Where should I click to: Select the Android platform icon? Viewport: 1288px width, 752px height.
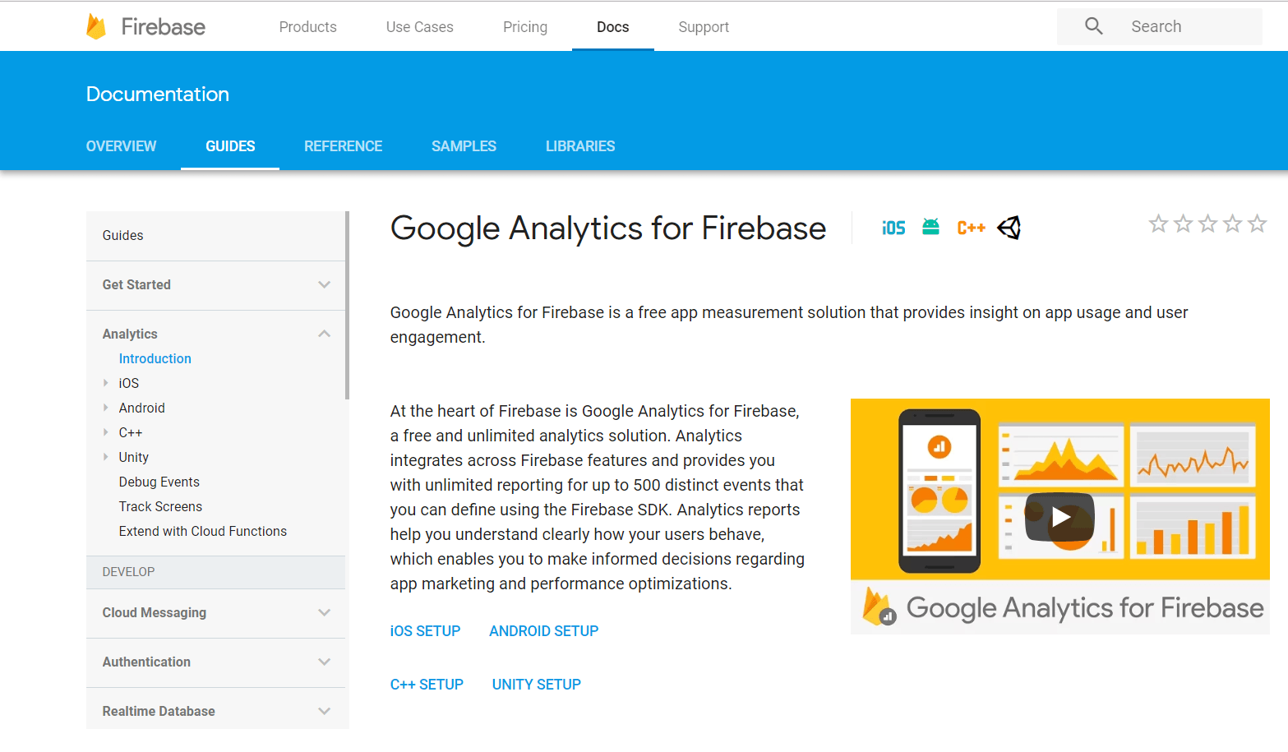click(x=930, y=228)
